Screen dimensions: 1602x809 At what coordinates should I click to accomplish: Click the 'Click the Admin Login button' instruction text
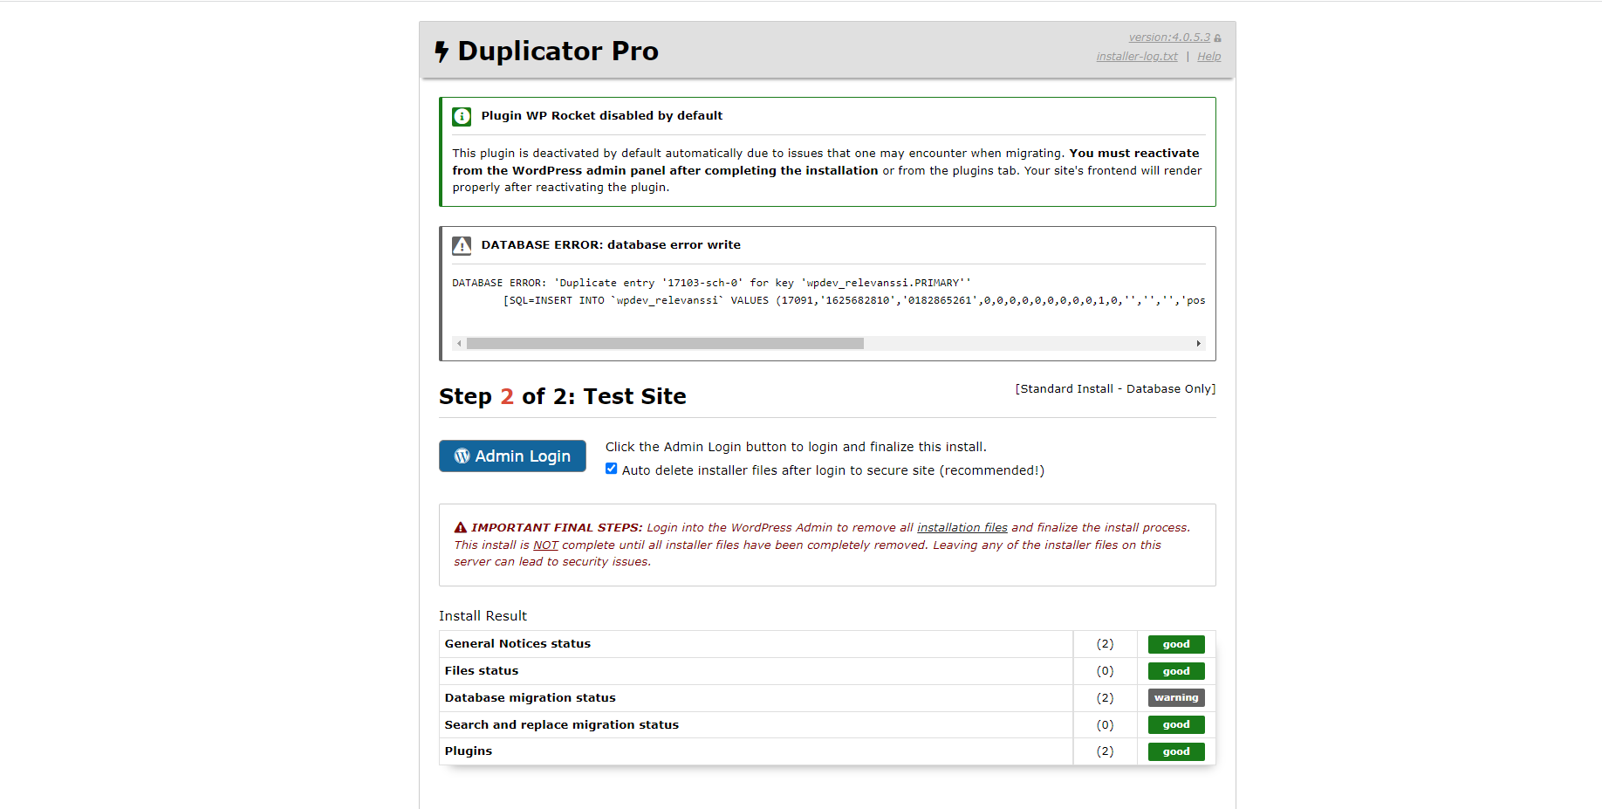pyautogui.click(x=796, y=447)
